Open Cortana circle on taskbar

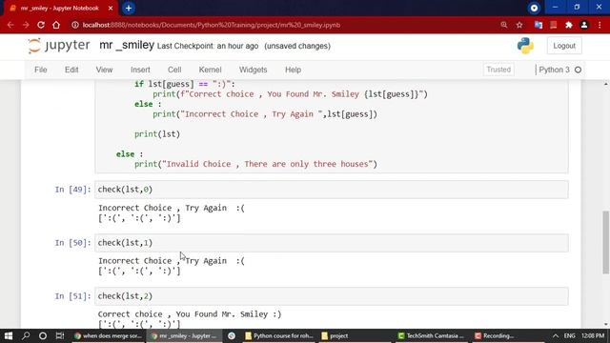pos(43,335)
